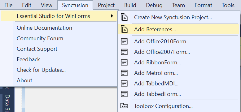Open the Build menu
Screen dimensions: 241x112
click(x=130, y=5)
